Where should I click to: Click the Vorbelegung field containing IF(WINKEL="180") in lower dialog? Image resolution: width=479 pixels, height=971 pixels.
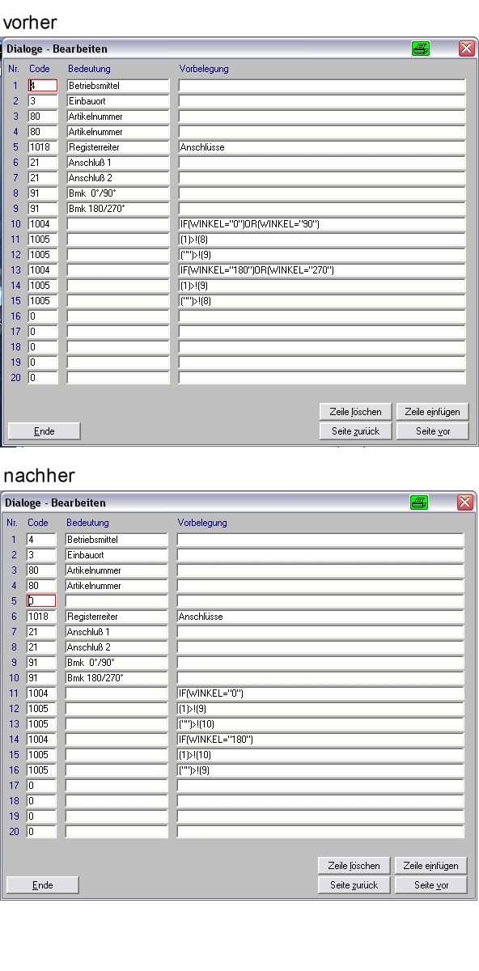point(320,740)
